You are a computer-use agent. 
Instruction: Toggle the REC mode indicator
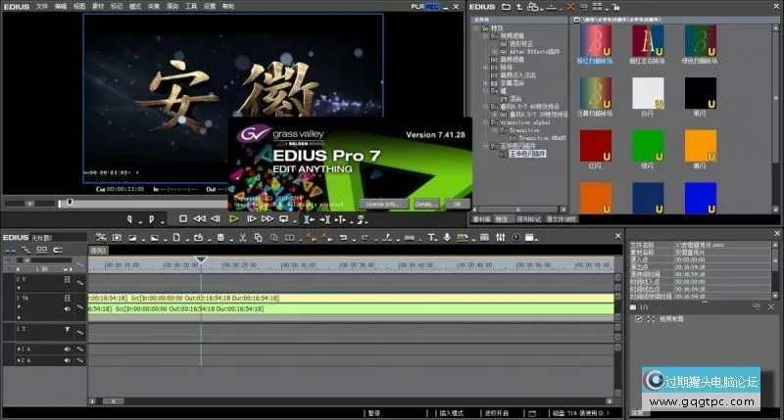point(432,6)
